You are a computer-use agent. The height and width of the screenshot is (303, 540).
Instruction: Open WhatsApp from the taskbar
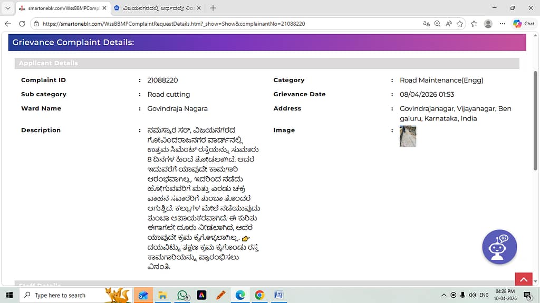pos(182,295)
